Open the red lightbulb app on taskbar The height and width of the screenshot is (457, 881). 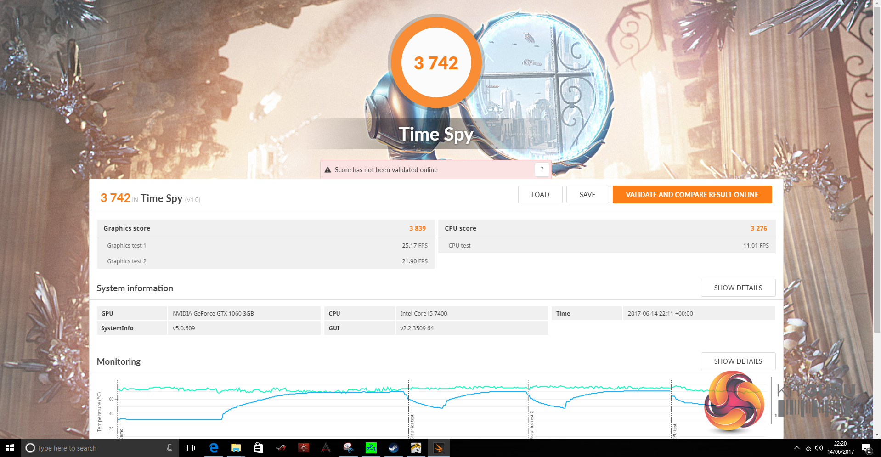[x=303, y=448]
